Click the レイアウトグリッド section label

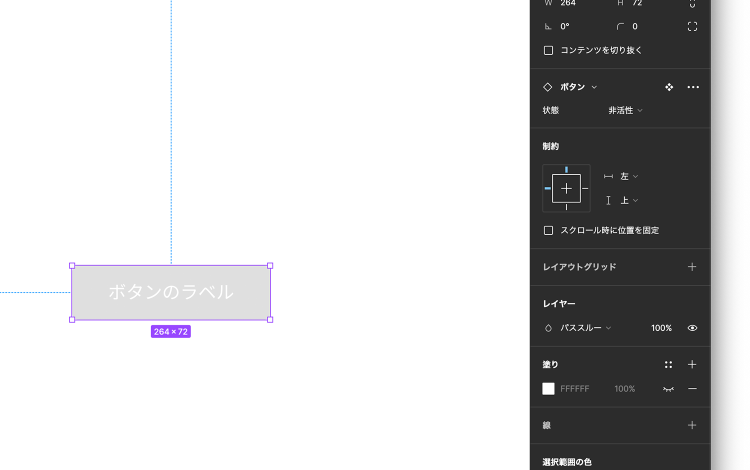pyautogui.click(x=579, y=267)
